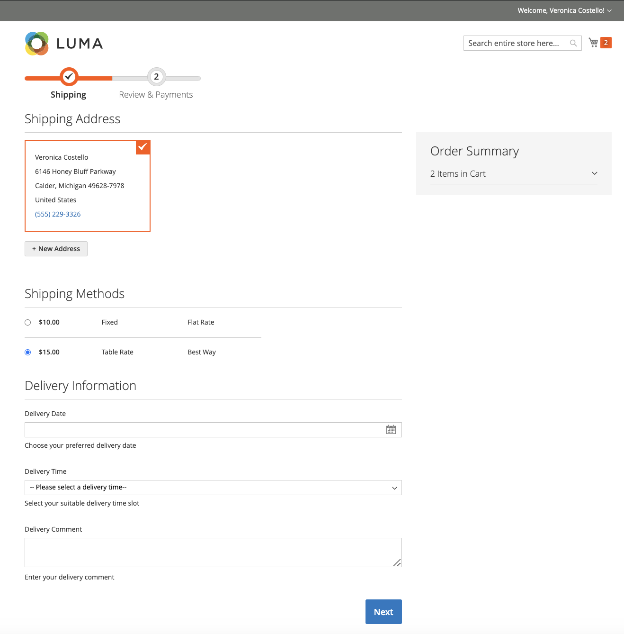Click the Table Rate method label
Image resolution: width=624 pixels, height=634 pixels.
tap(117, 352)
